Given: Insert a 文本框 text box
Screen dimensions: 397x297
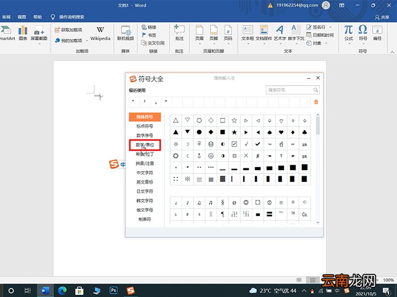Looking at the screenshot, I should 248,35.
